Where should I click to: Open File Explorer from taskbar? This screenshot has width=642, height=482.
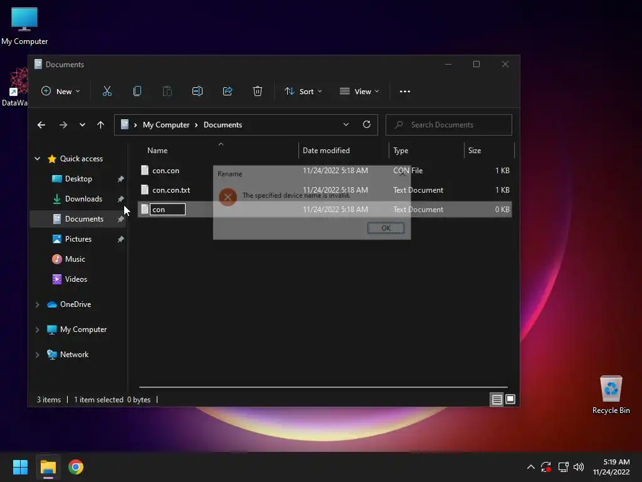tap(48, 467)
